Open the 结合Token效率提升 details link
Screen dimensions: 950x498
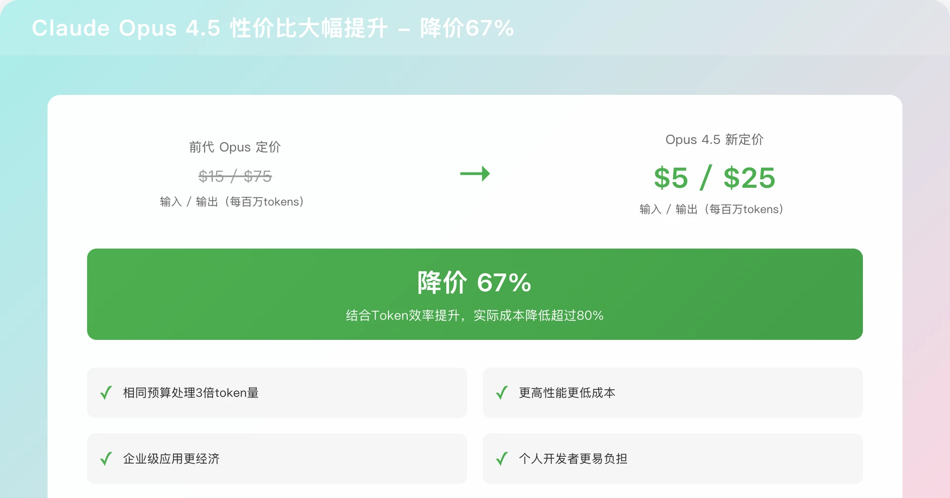474,315
